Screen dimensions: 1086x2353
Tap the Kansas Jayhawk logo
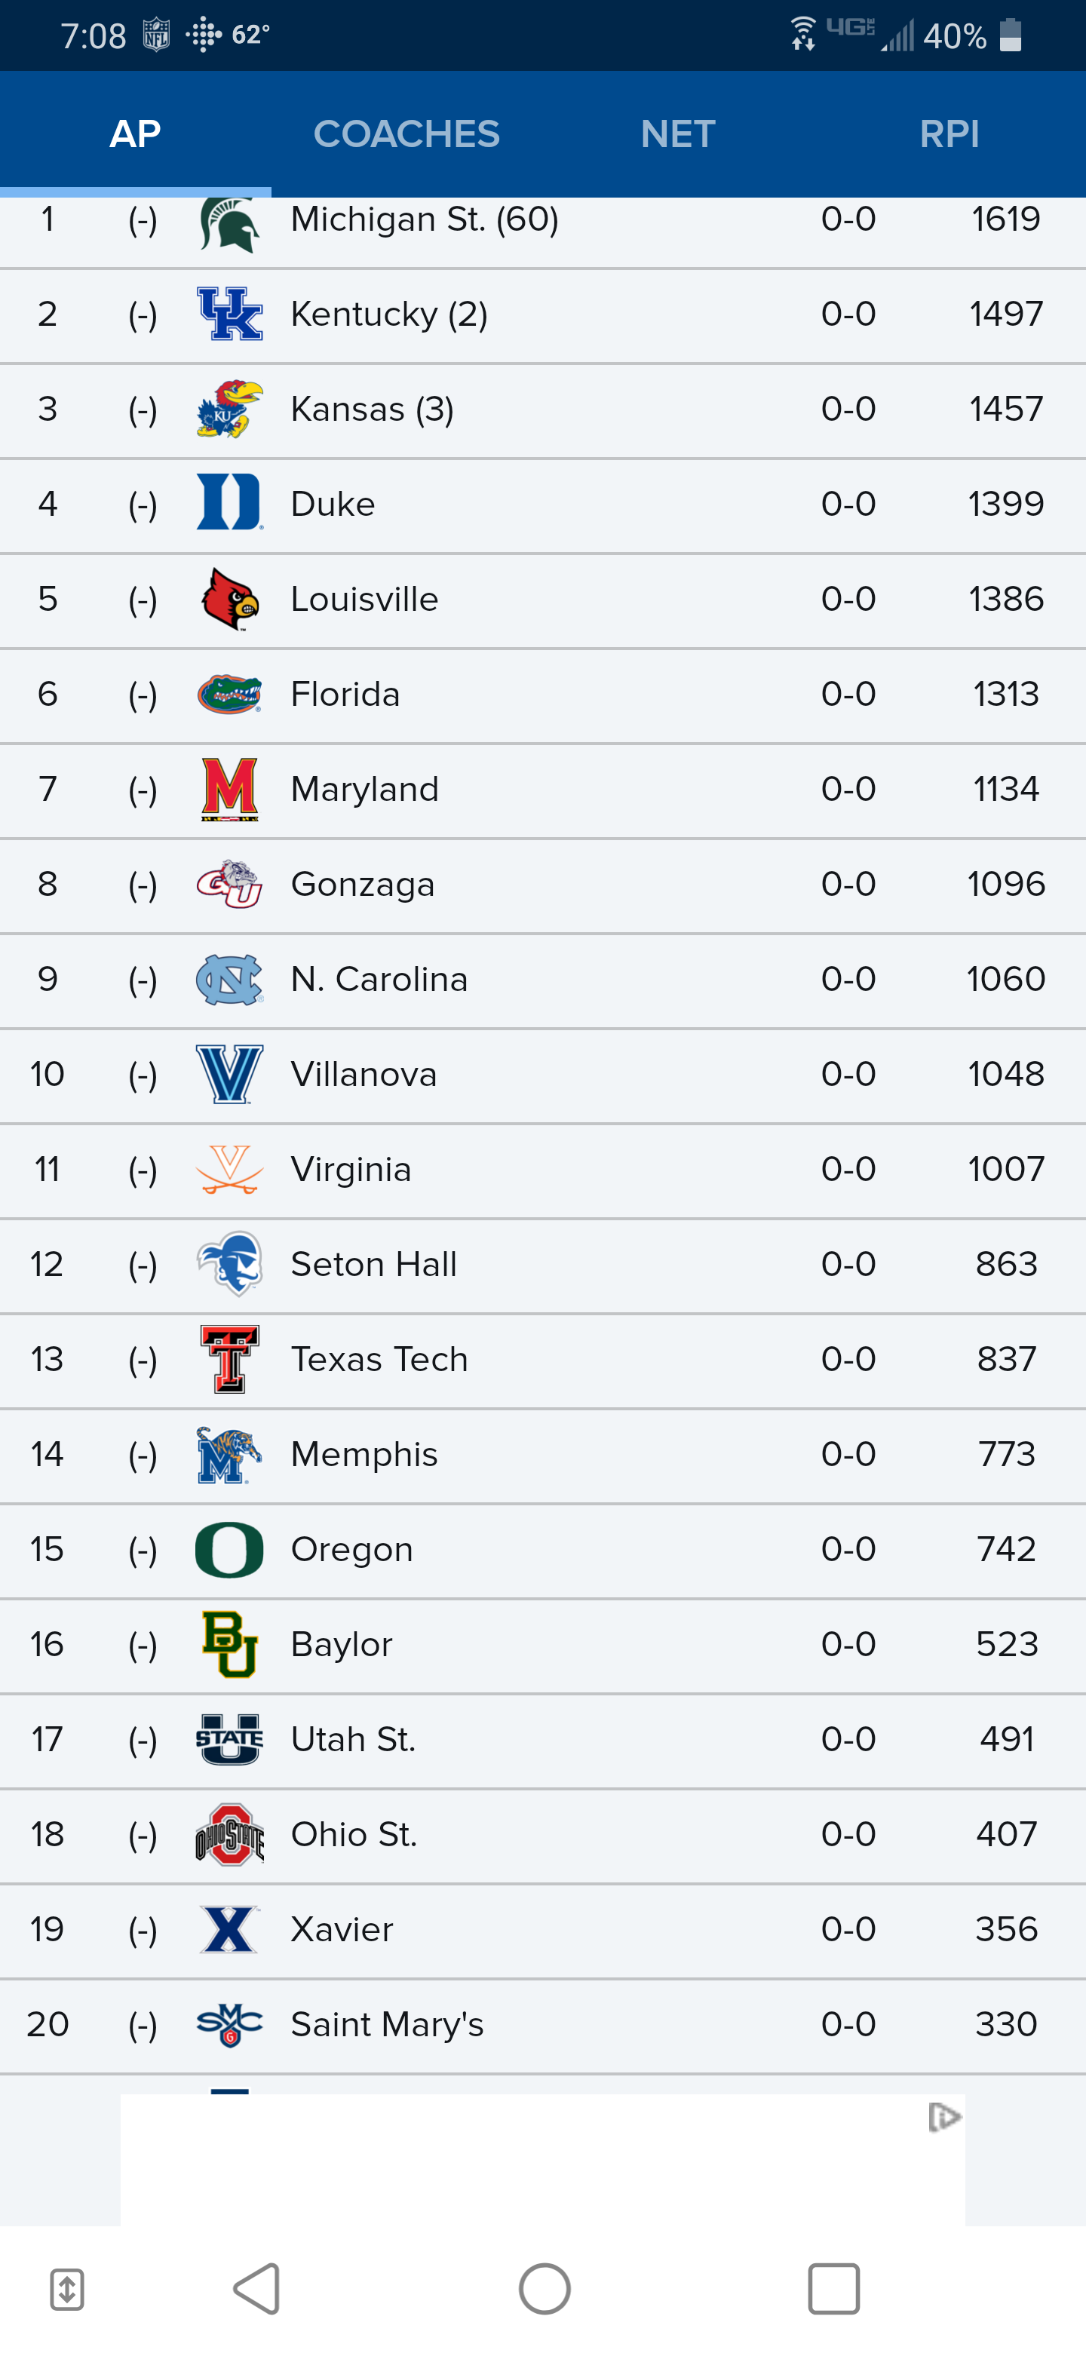coord(229,410)
